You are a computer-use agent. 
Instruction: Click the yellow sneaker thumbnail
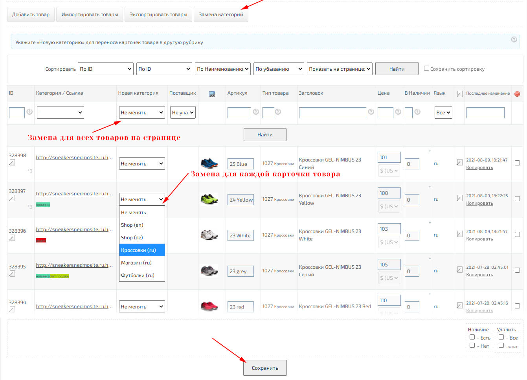pos(209,199)
